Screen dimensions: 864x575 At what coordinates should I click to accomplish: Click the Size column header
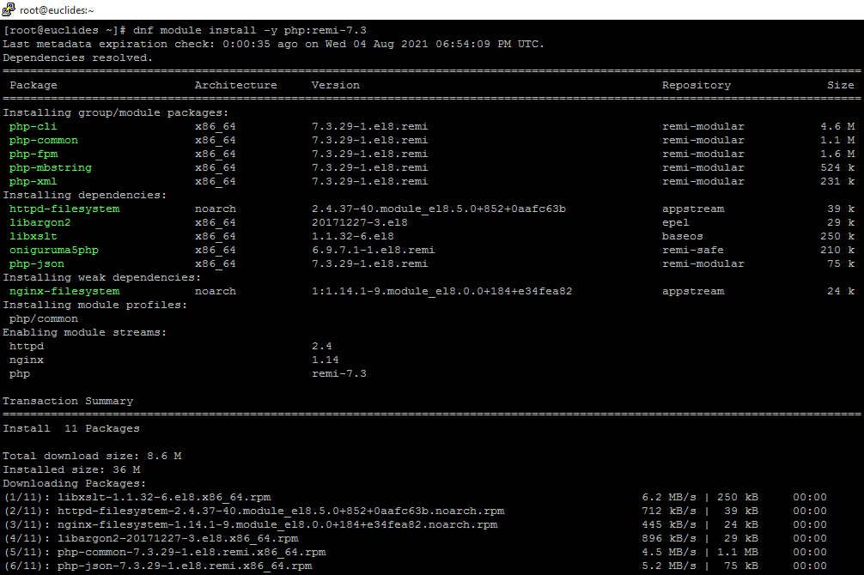(x=840, y=85)
